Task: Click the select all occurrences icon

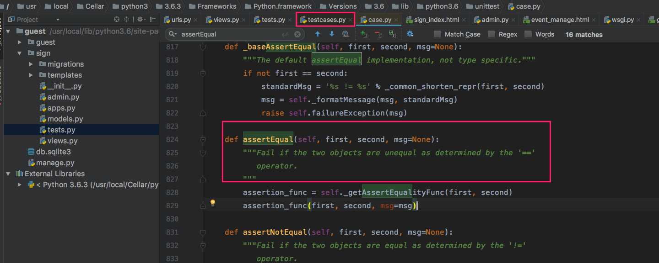Action: coord(392,34)
